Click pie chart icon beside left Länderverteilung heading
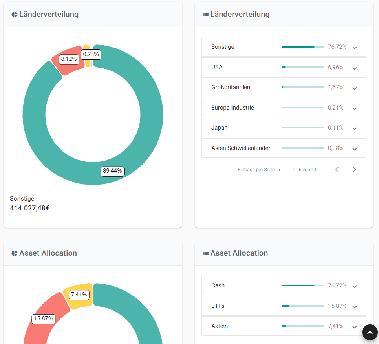 pos(15,15)
